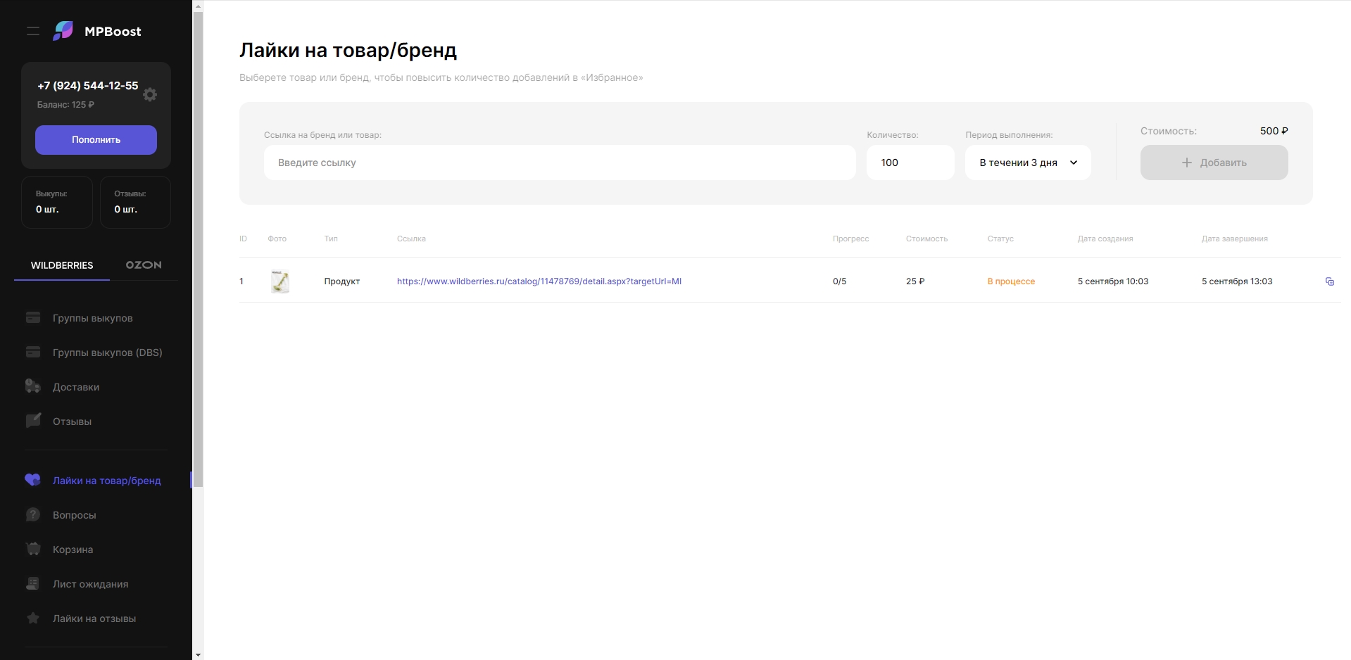Screen dimensions: 1351x660
Task: Click the Группы выкупов (DBS) card icon
Action: click(x=33, y=353)
